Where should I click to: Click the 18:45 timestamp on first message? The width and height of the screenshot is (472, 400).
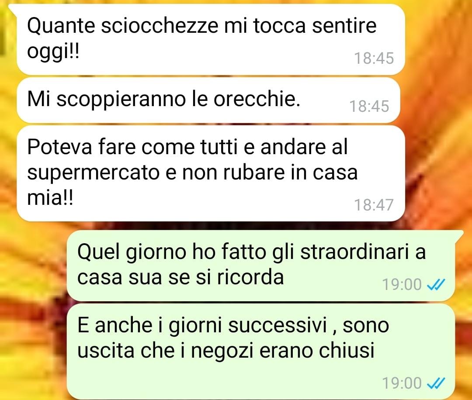pos(374,59)
